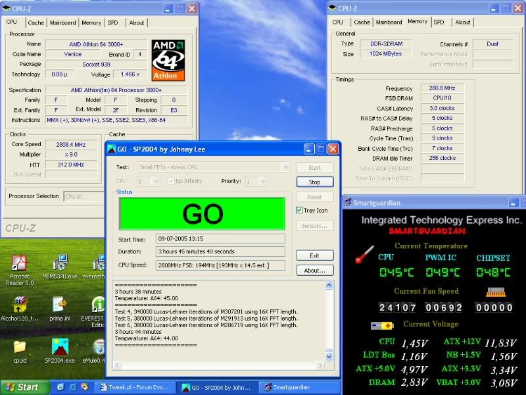Launch Internet Explorer from Quick Launch
Screen dimensions: 526x395
73,387
